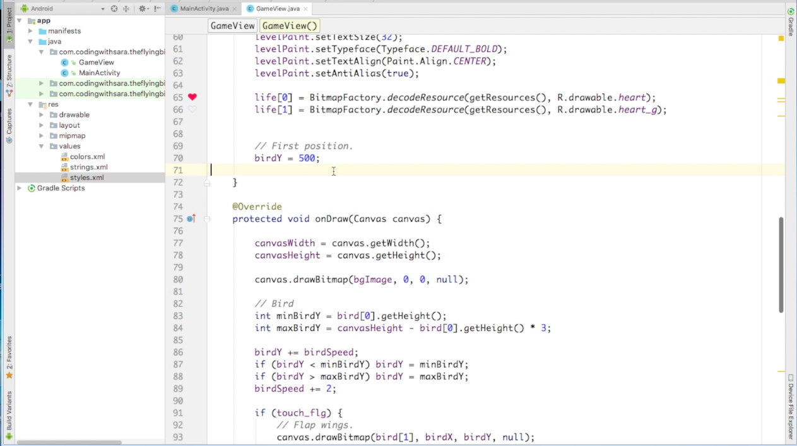The image size is (797, 446).
Task: Select the layout folder label
Action: pos(69,126)
